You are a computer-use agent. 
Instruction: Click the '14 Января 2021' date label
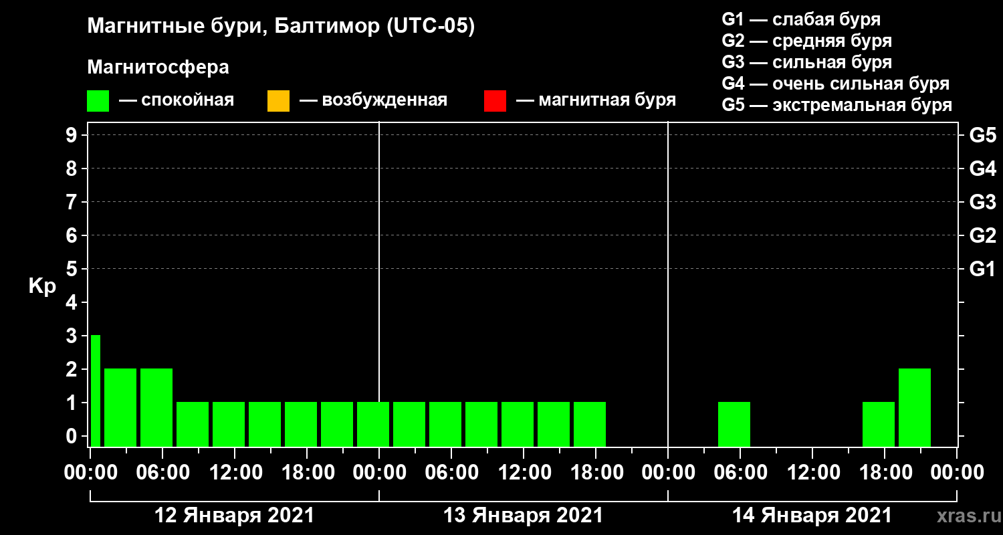pos(812,516)
